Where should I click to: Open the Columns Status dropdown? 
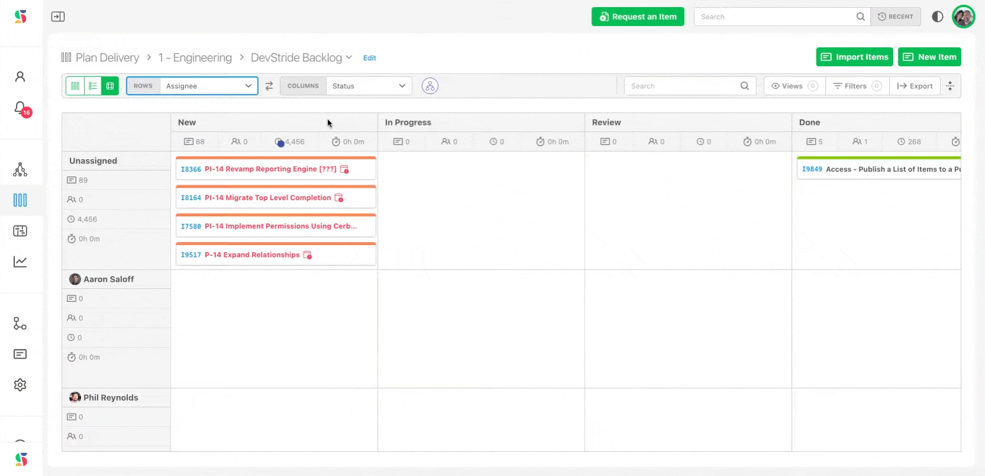tap(368, 86)
